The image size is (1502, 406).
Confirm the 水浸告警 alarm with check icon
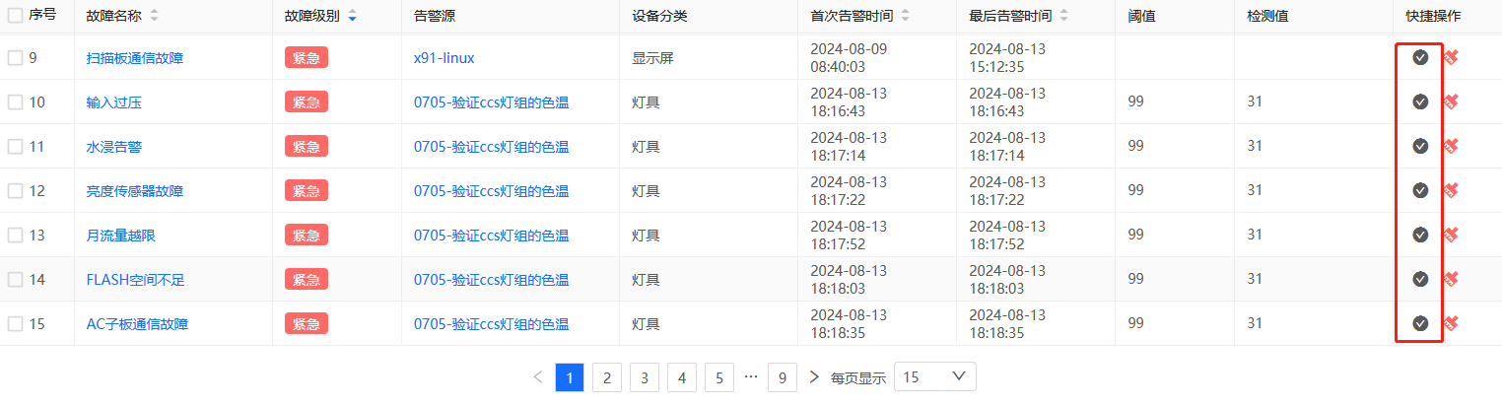(1420, 146)
